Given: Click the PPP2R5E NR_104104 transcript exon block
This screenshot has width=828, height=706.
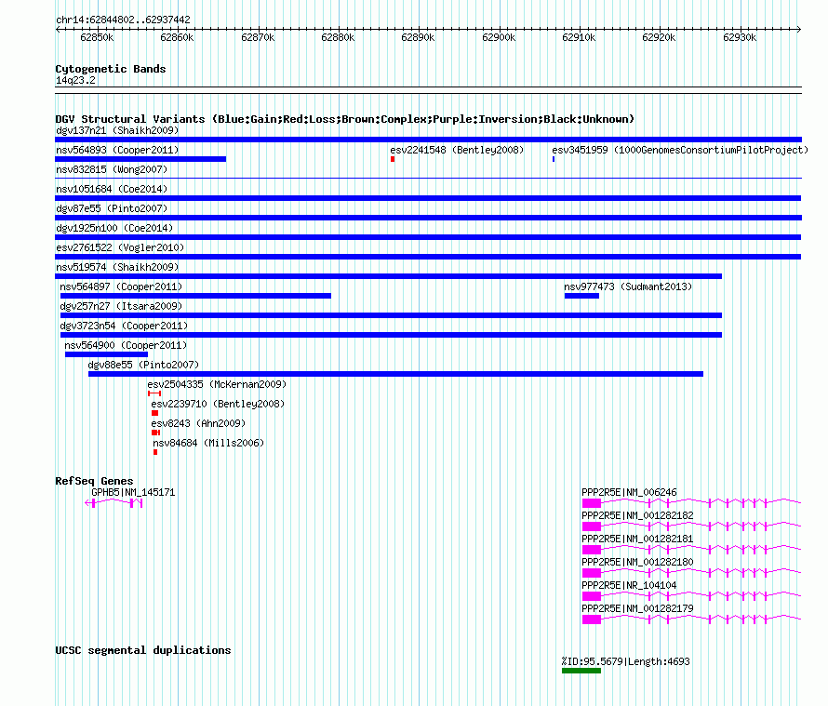Looking at the screenshot, I should 592,596.
